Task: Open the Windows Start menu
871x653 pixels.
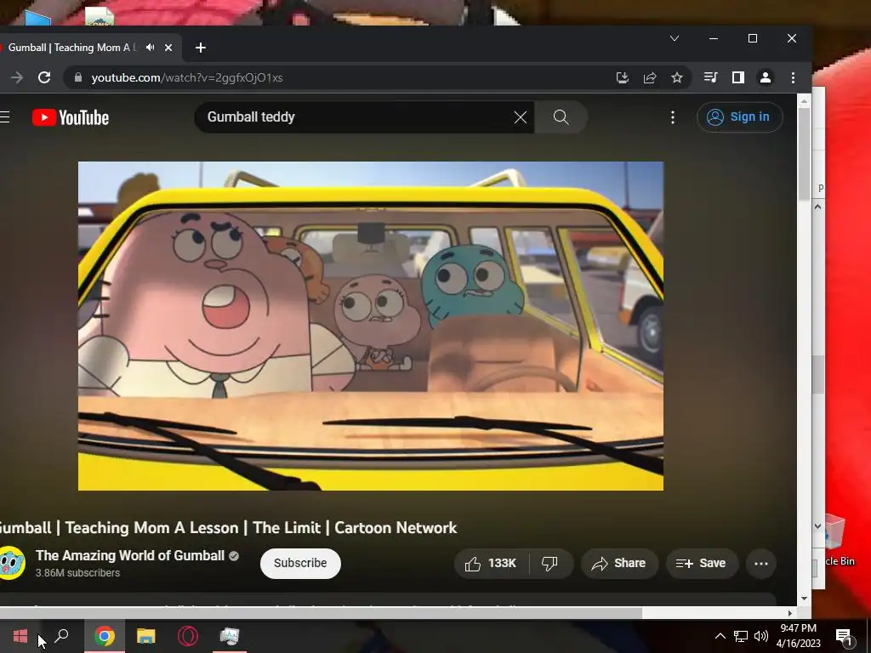Action: (x=20, y=636)
